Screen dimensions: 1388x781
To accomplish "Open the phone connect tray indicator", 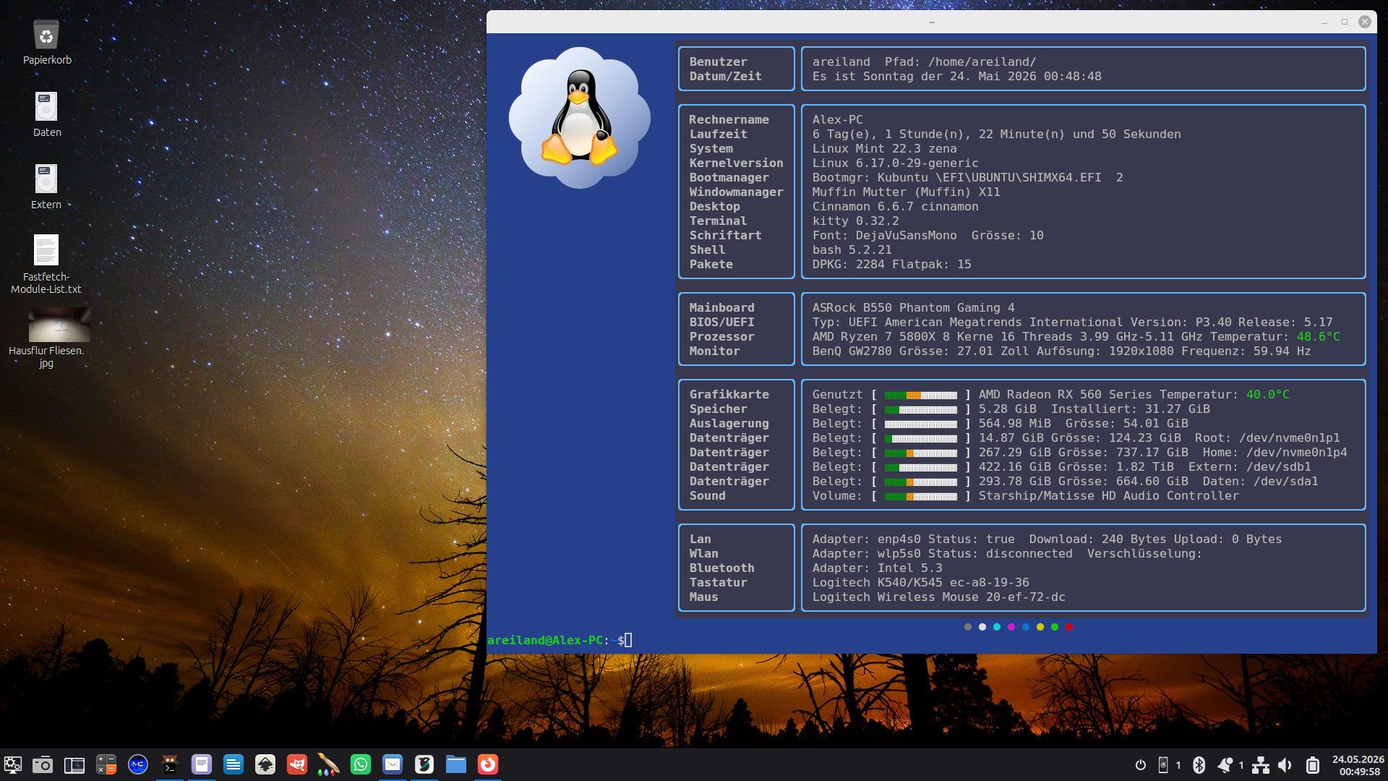I will click(1163, 765).
